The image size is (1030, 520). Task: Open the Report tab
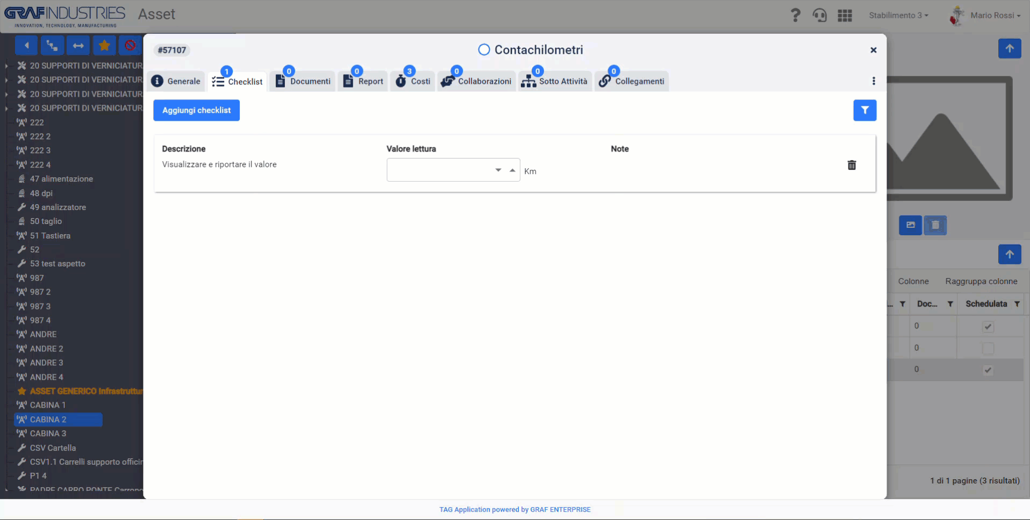[x=363, y=81]
